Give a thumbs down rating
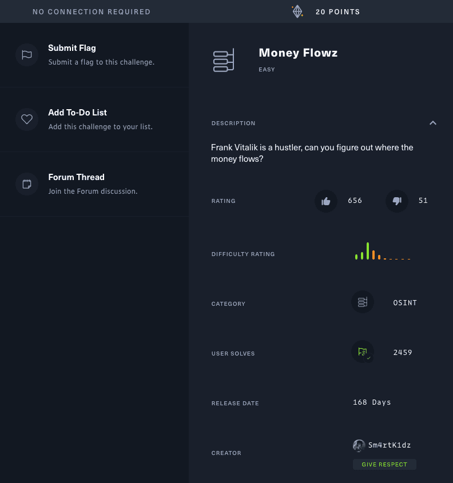Image resolution: width=453 pixels, height=483 pixels. (x=397, y=201)
